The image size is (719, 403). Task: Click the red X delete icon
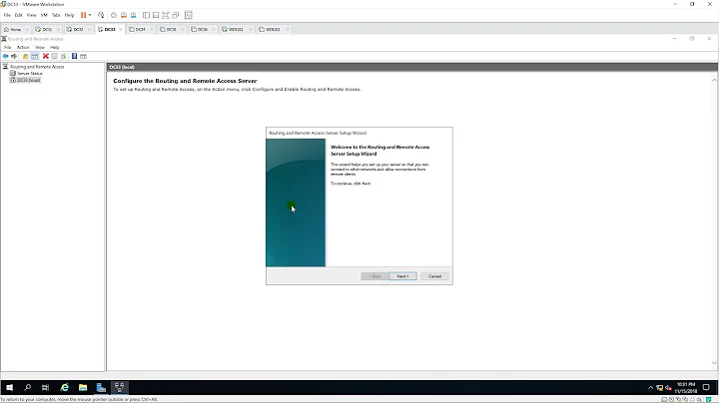46,56
